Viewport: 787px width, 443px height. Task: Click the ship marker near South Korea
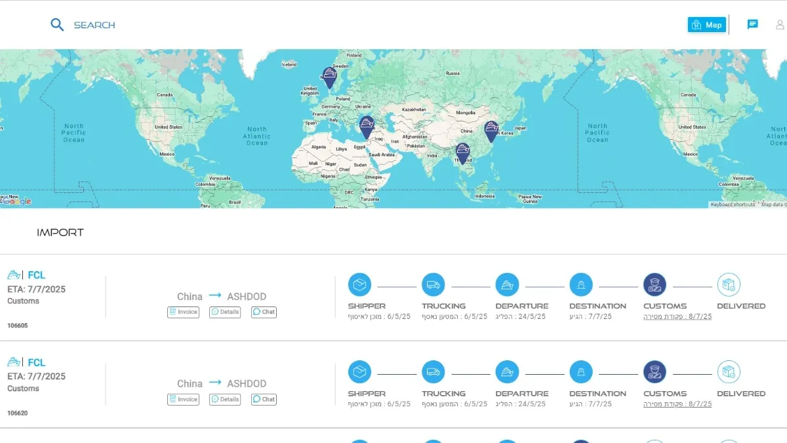tap(491, 131)
